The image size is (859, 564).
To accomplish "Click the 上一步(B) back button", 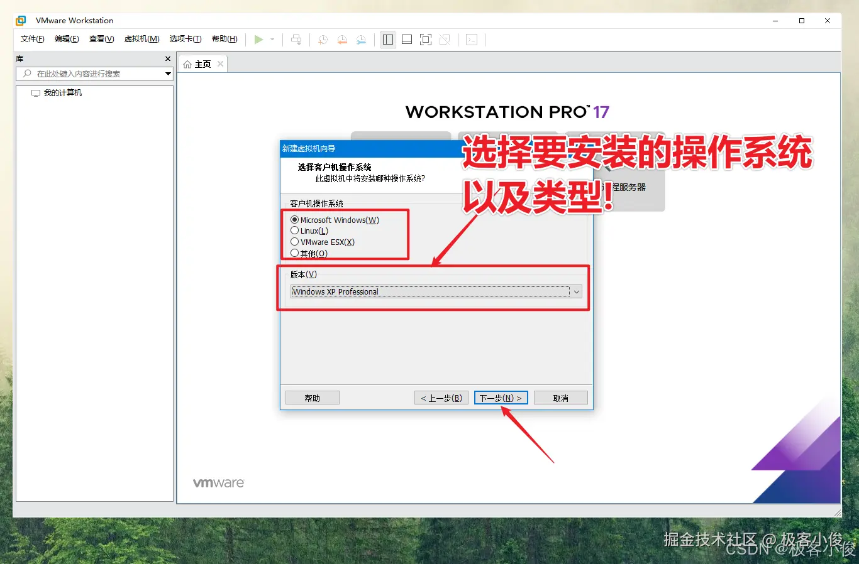I will [441, 398].
